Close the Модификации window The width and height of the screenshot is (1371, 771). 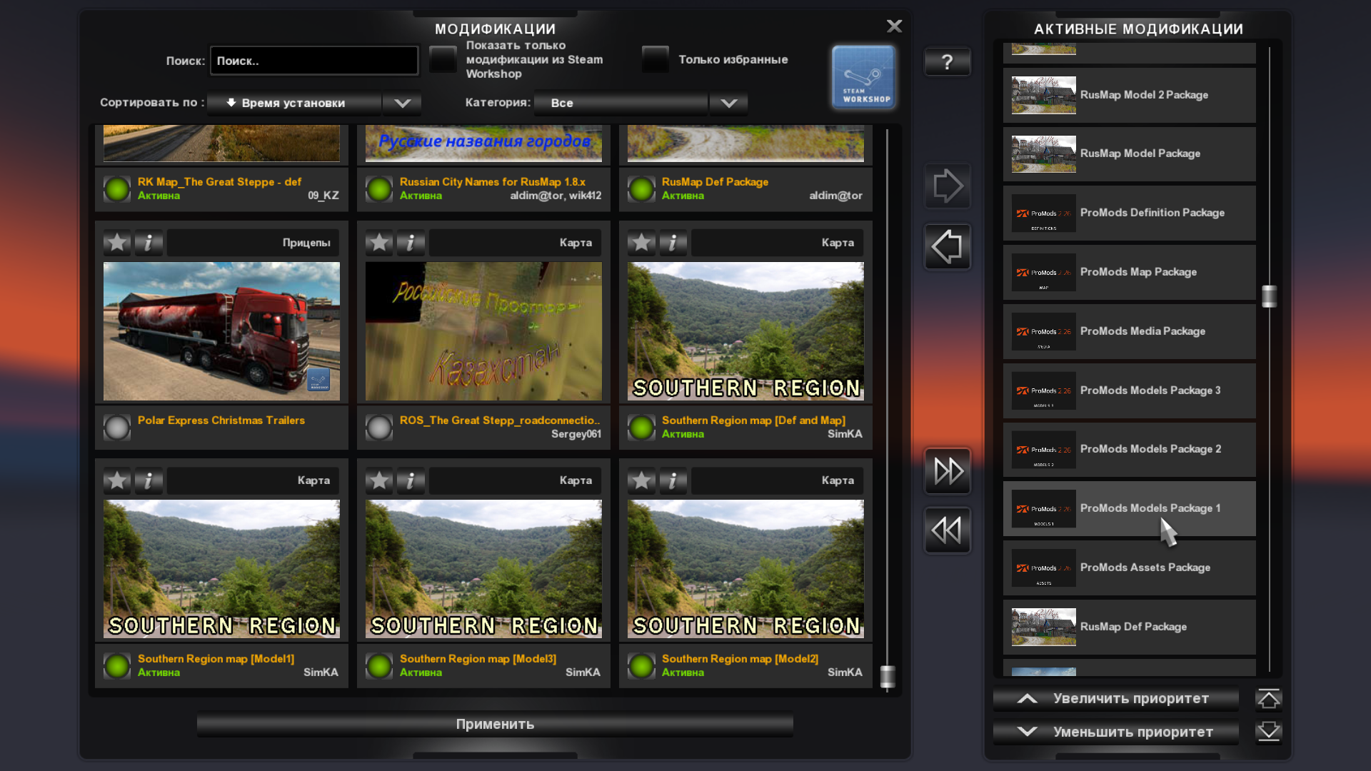[x=894, y=26]
